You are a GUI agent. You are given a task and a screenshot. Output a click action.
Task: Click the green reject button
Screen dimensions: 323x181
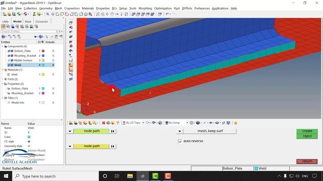click(307, 136)
